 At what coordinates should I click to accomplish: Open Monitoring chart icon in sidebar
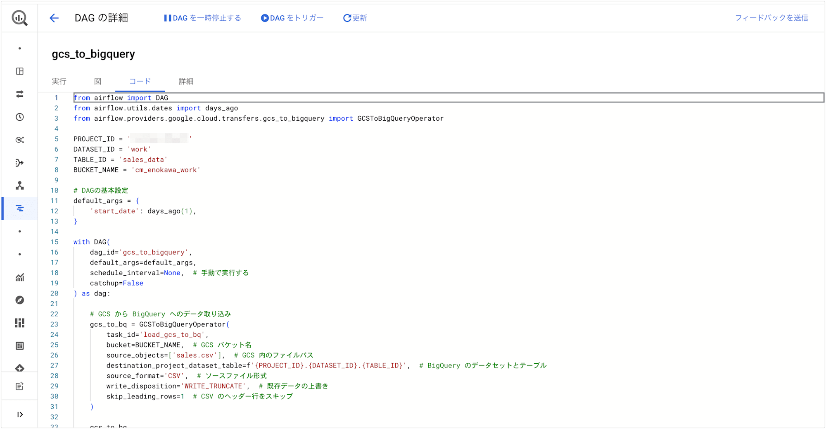point(19,277)
